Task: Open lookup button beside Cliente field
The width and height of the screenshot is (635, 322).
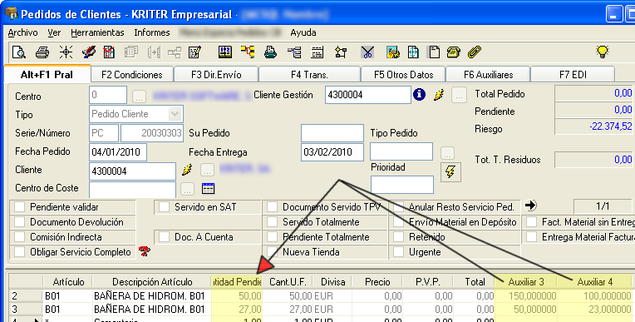Action: click(207, 171)
